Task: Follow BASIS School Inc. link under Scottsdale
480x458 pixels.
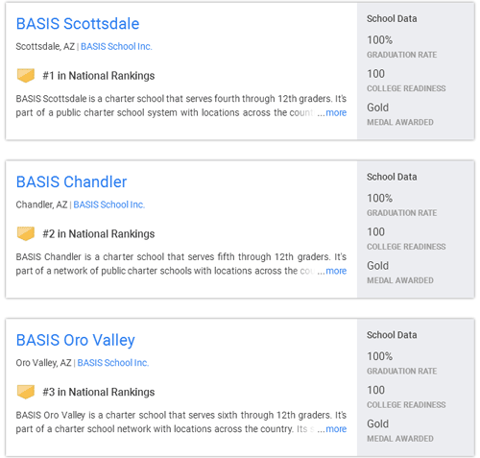Action: (x=116, y=46)
